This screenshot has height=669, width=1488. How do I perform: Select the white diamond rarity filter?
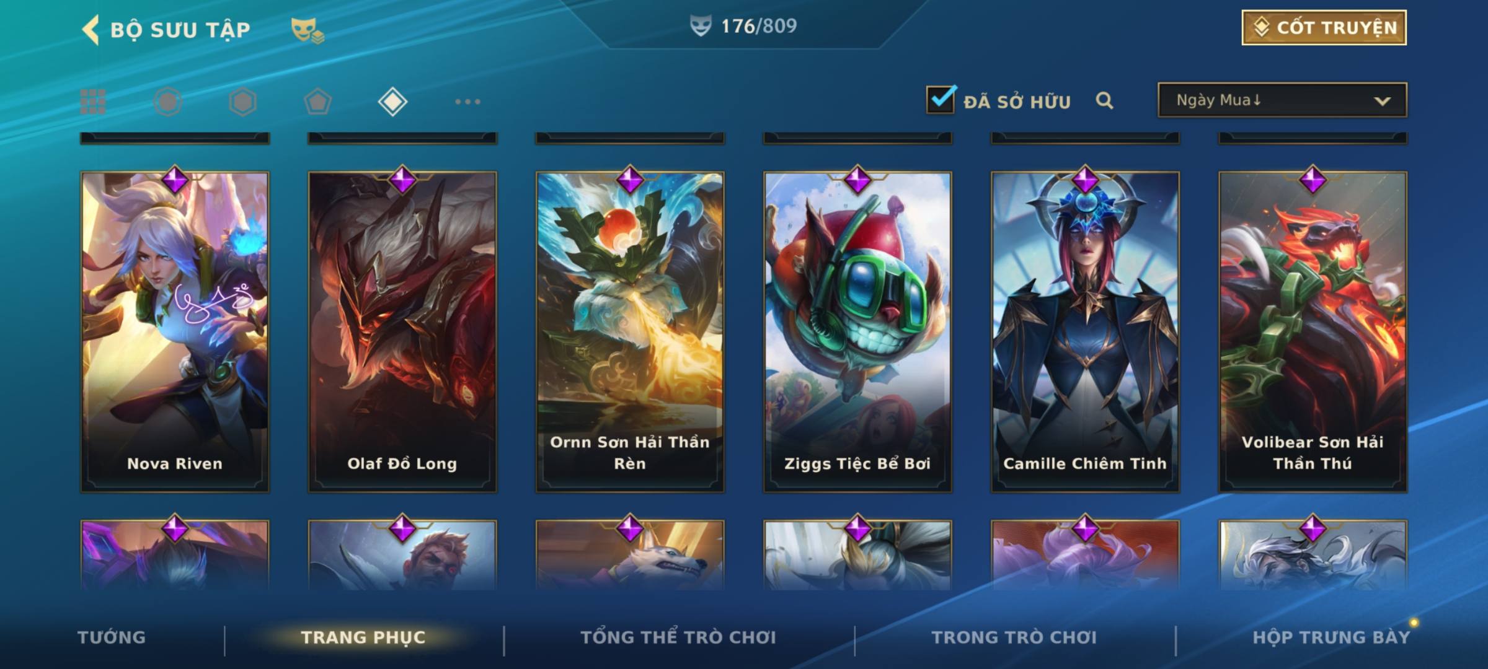[x=392, y=102]
